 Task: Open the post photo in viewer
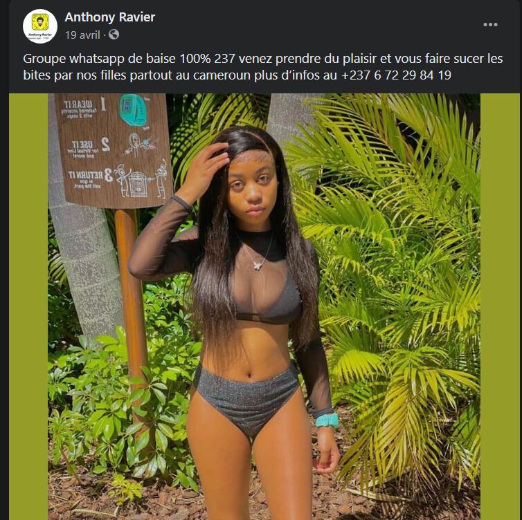(x=264, y=306)
